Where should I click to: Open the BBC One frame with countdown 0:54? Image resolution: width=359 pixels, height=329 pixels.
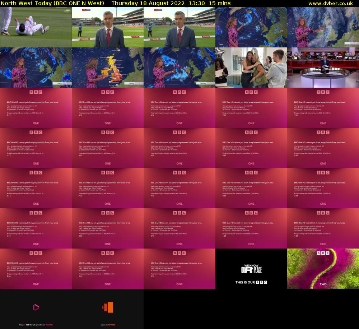coord(36,269)
